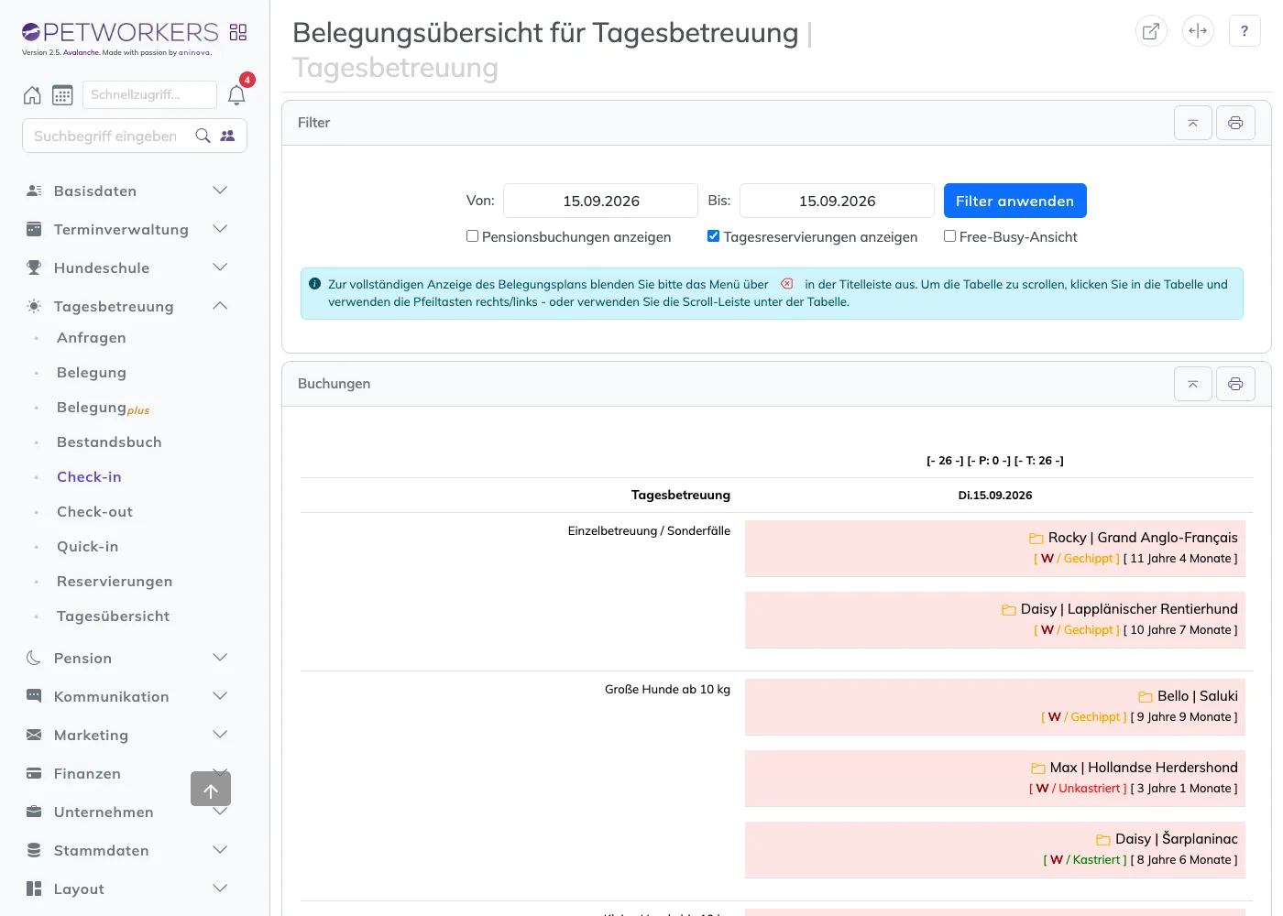The image size is (1283, 916).
Task: Focus the Schnellzugriff quick access field
Action: pyautogui.click(x=149, y=94)
